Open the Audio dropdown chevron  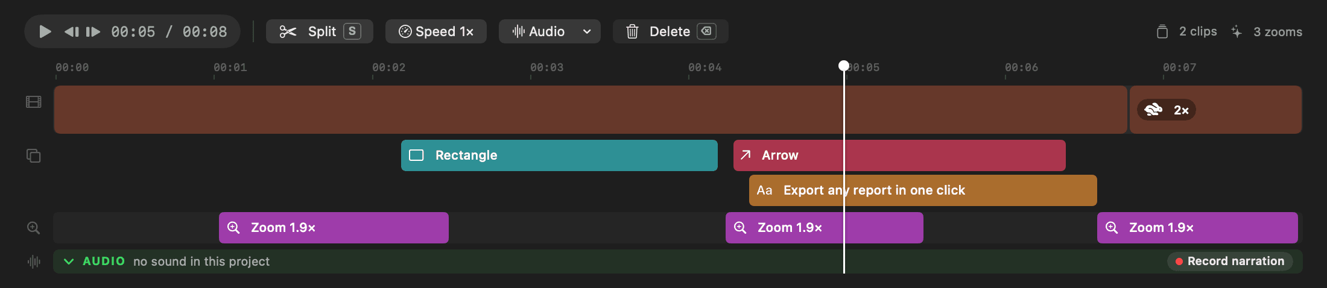pos(587,31)
